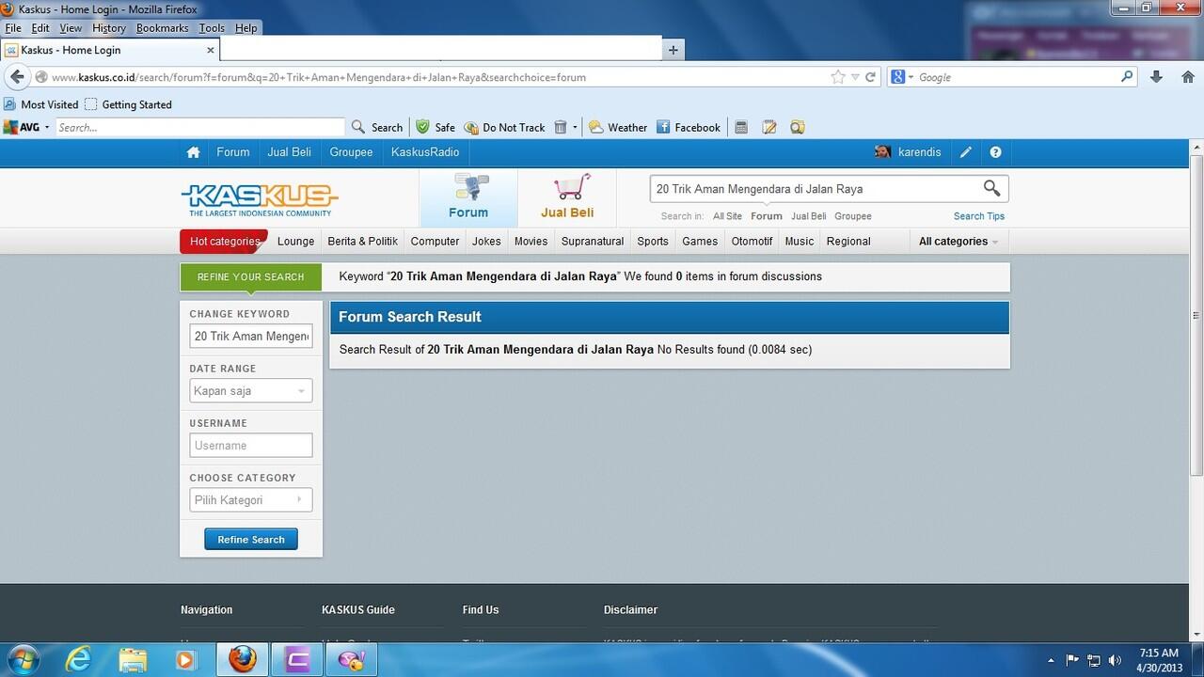Viewport: 1204px width, 677px height.
Task: Click the magnifier search icon in Kaskus search box
Action: click(x=991, y=188)
